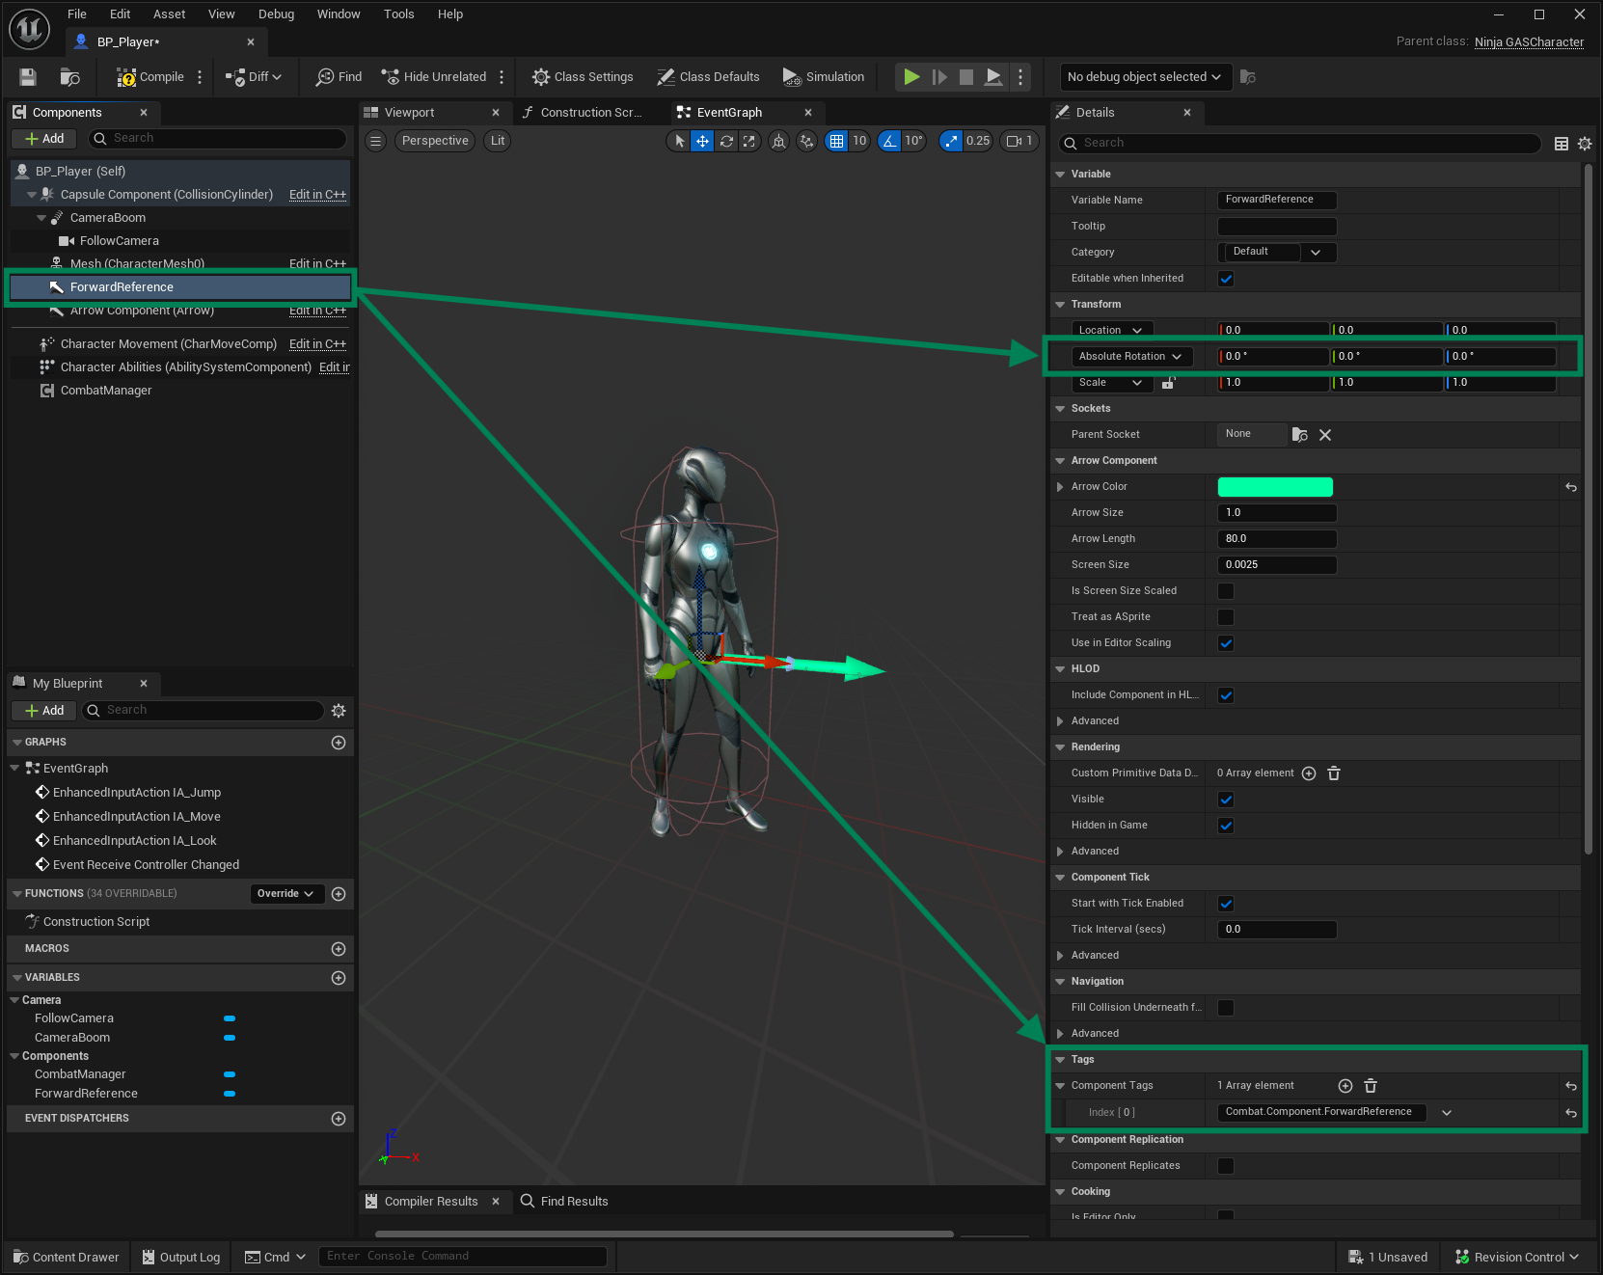Select the translate gizmo tool
The width and height of the screenshot is (1603, 1275).
coord(702,141)
